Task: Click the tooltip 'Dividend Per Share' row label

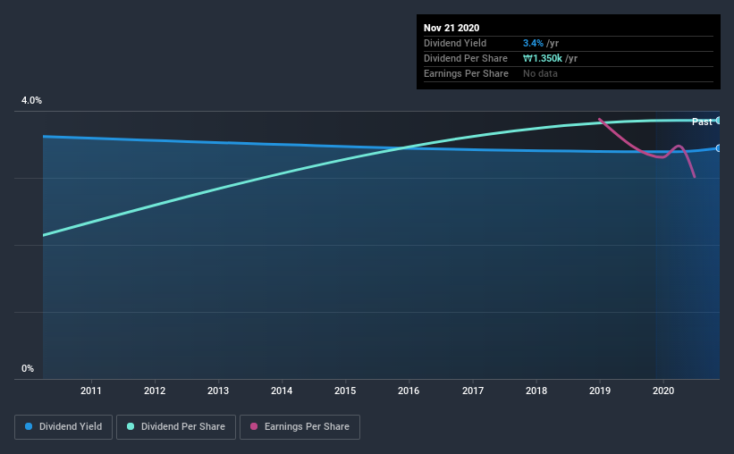Action: point(465,58)
